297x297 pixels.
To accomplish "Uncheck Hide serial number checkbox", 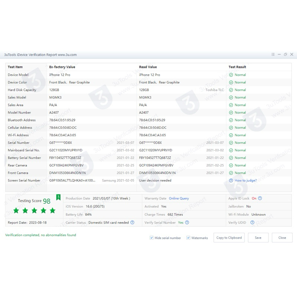I will [151, 238].
